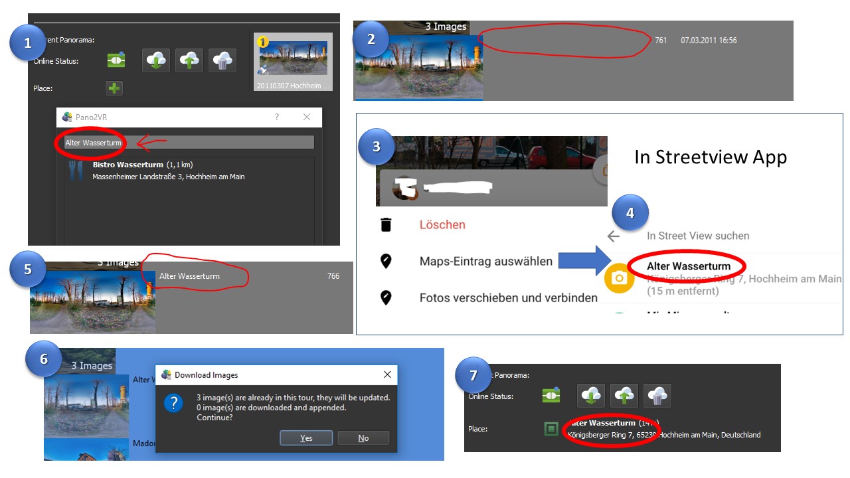Screen dimensions: 850x478
Task: Tap the pin icon beside Maps-Eintrag auswählen
Action: pyautogui.click(x=386, y=262)
